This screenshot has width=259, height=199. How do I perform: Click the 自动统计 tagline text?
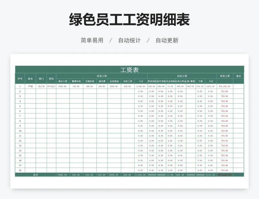click(x=129, y=41)
